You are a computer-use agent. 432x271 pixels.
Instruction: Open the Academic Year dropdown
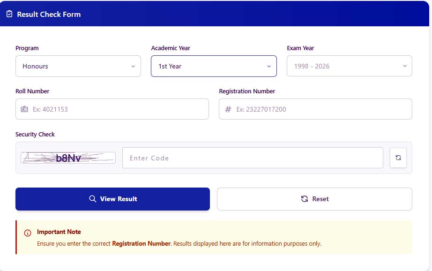pos(214,66)
